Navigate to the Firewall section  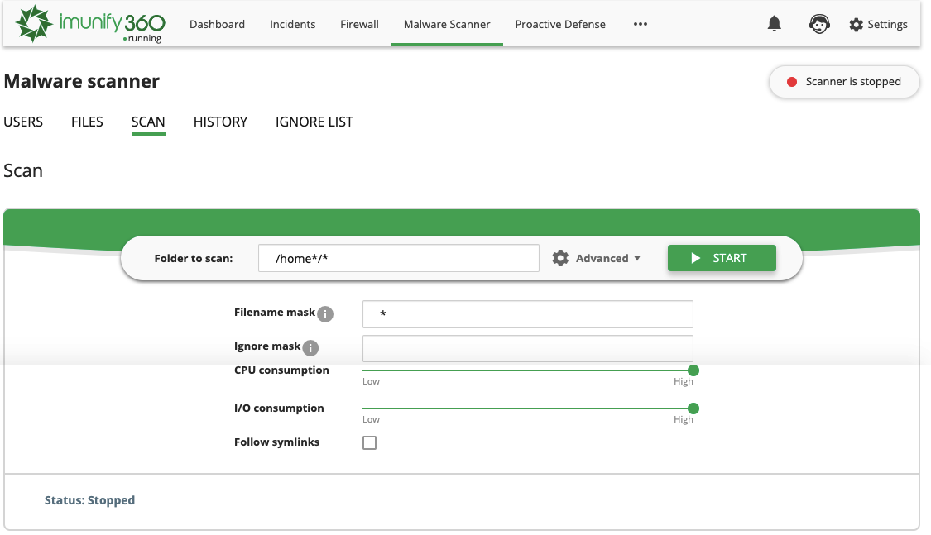click(x=359, y=24)
